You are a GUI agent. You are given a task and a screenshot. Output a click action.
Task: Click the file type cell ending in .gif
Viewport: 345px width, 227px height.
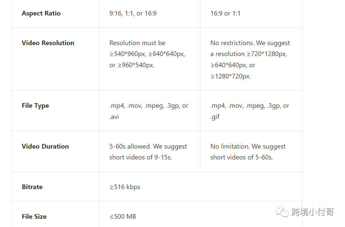[x=249, y=111]
